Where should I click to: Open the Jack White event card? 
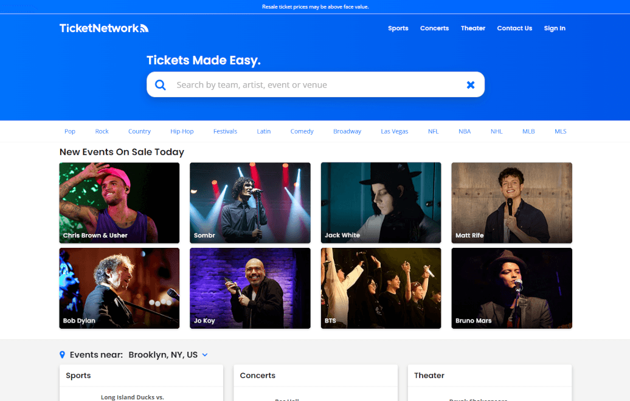381,203
